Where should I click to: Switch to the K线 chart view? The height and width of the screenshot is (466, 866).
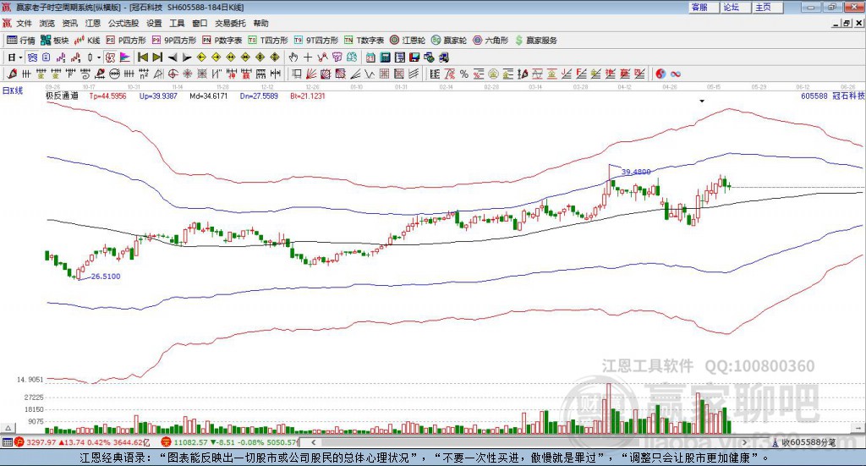tap(87, 41)
